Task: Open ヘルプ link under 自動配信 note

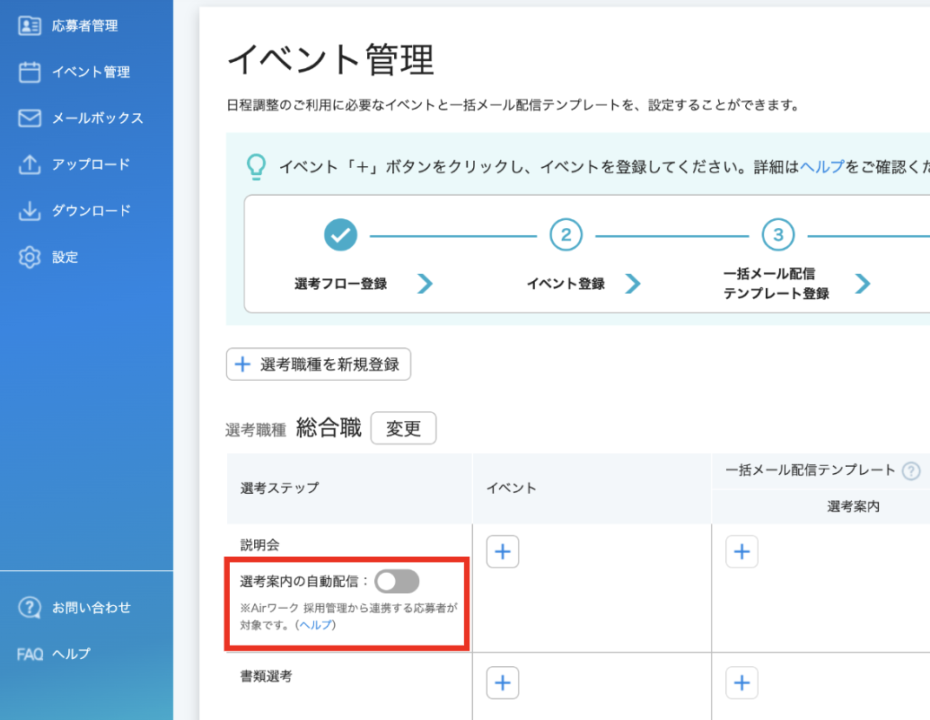Action: click(x=316, y=625)
